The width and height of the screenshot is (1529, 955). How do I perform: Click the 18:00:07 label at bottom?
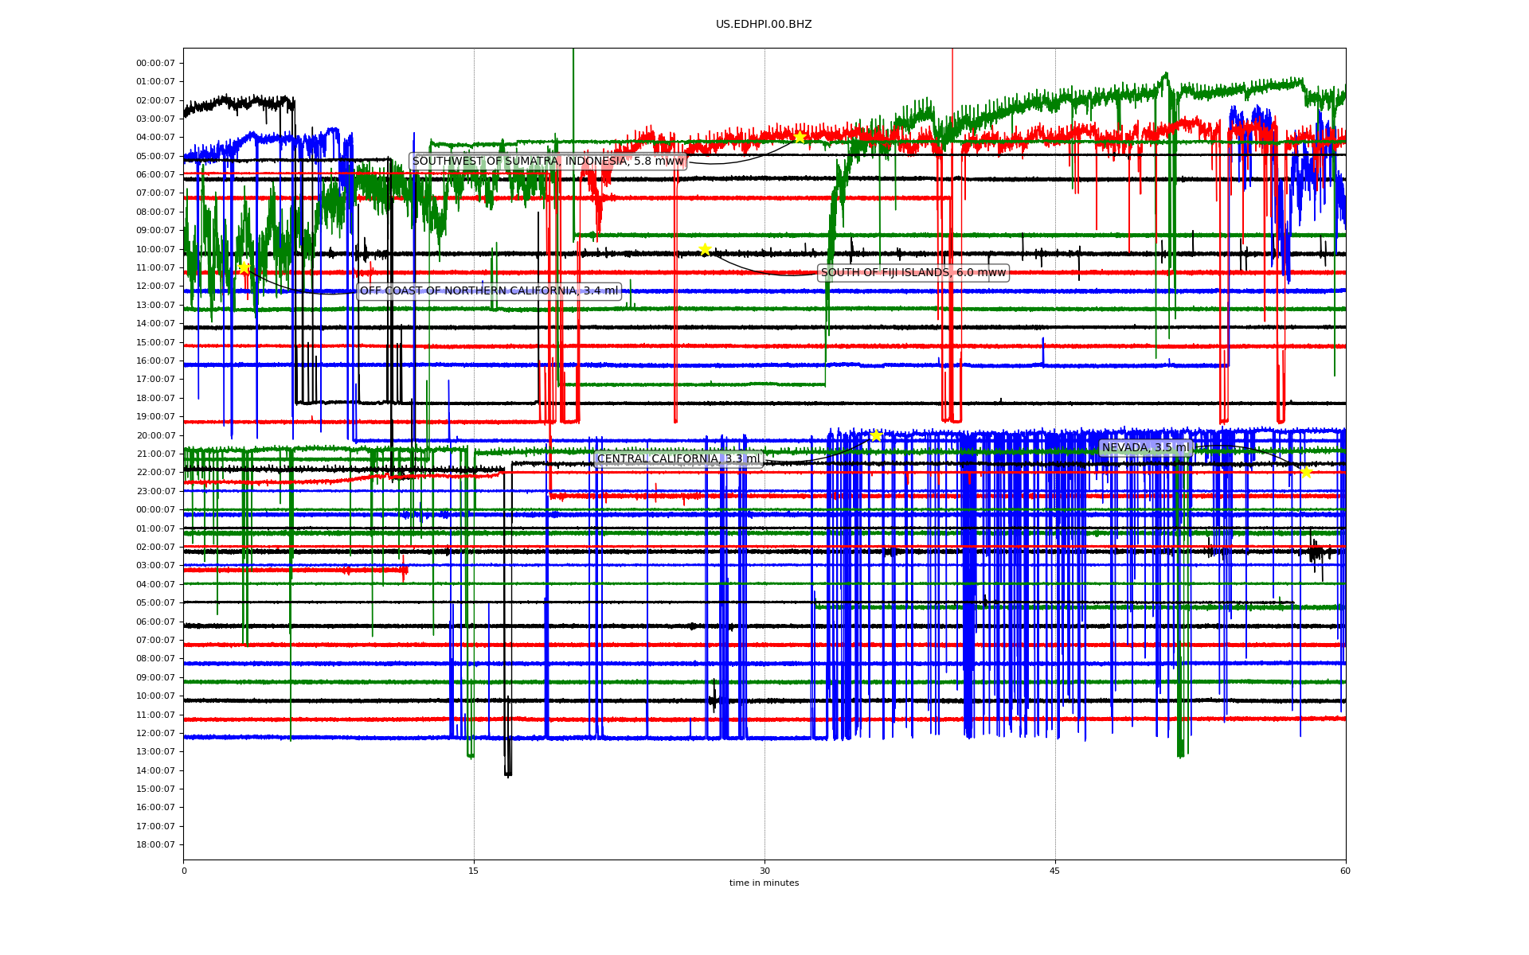click(155, 845)
